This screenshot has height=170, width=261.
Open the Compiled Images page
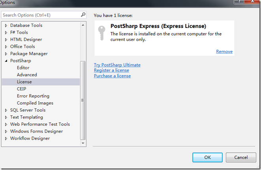point(35,103)
